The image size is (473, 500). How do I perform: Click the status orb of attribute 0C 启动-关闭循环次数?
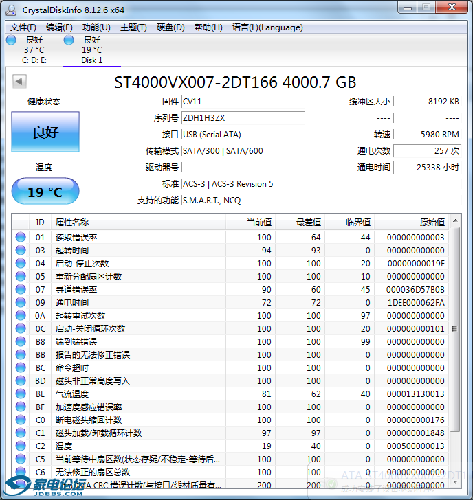click(x=21, y=328)
